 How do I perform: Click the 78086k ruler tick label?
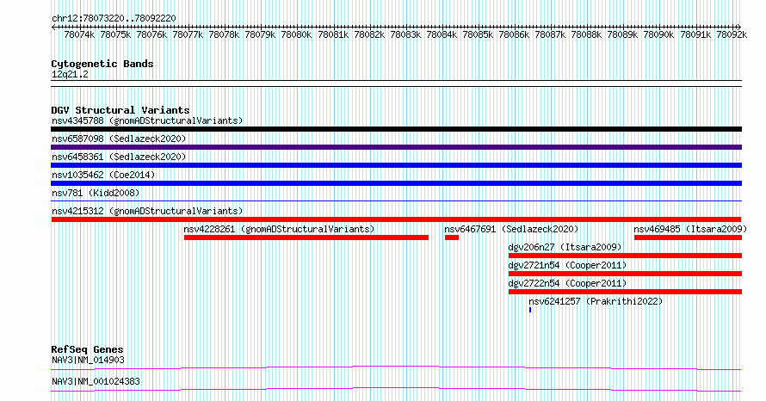(x=514, y=34)
